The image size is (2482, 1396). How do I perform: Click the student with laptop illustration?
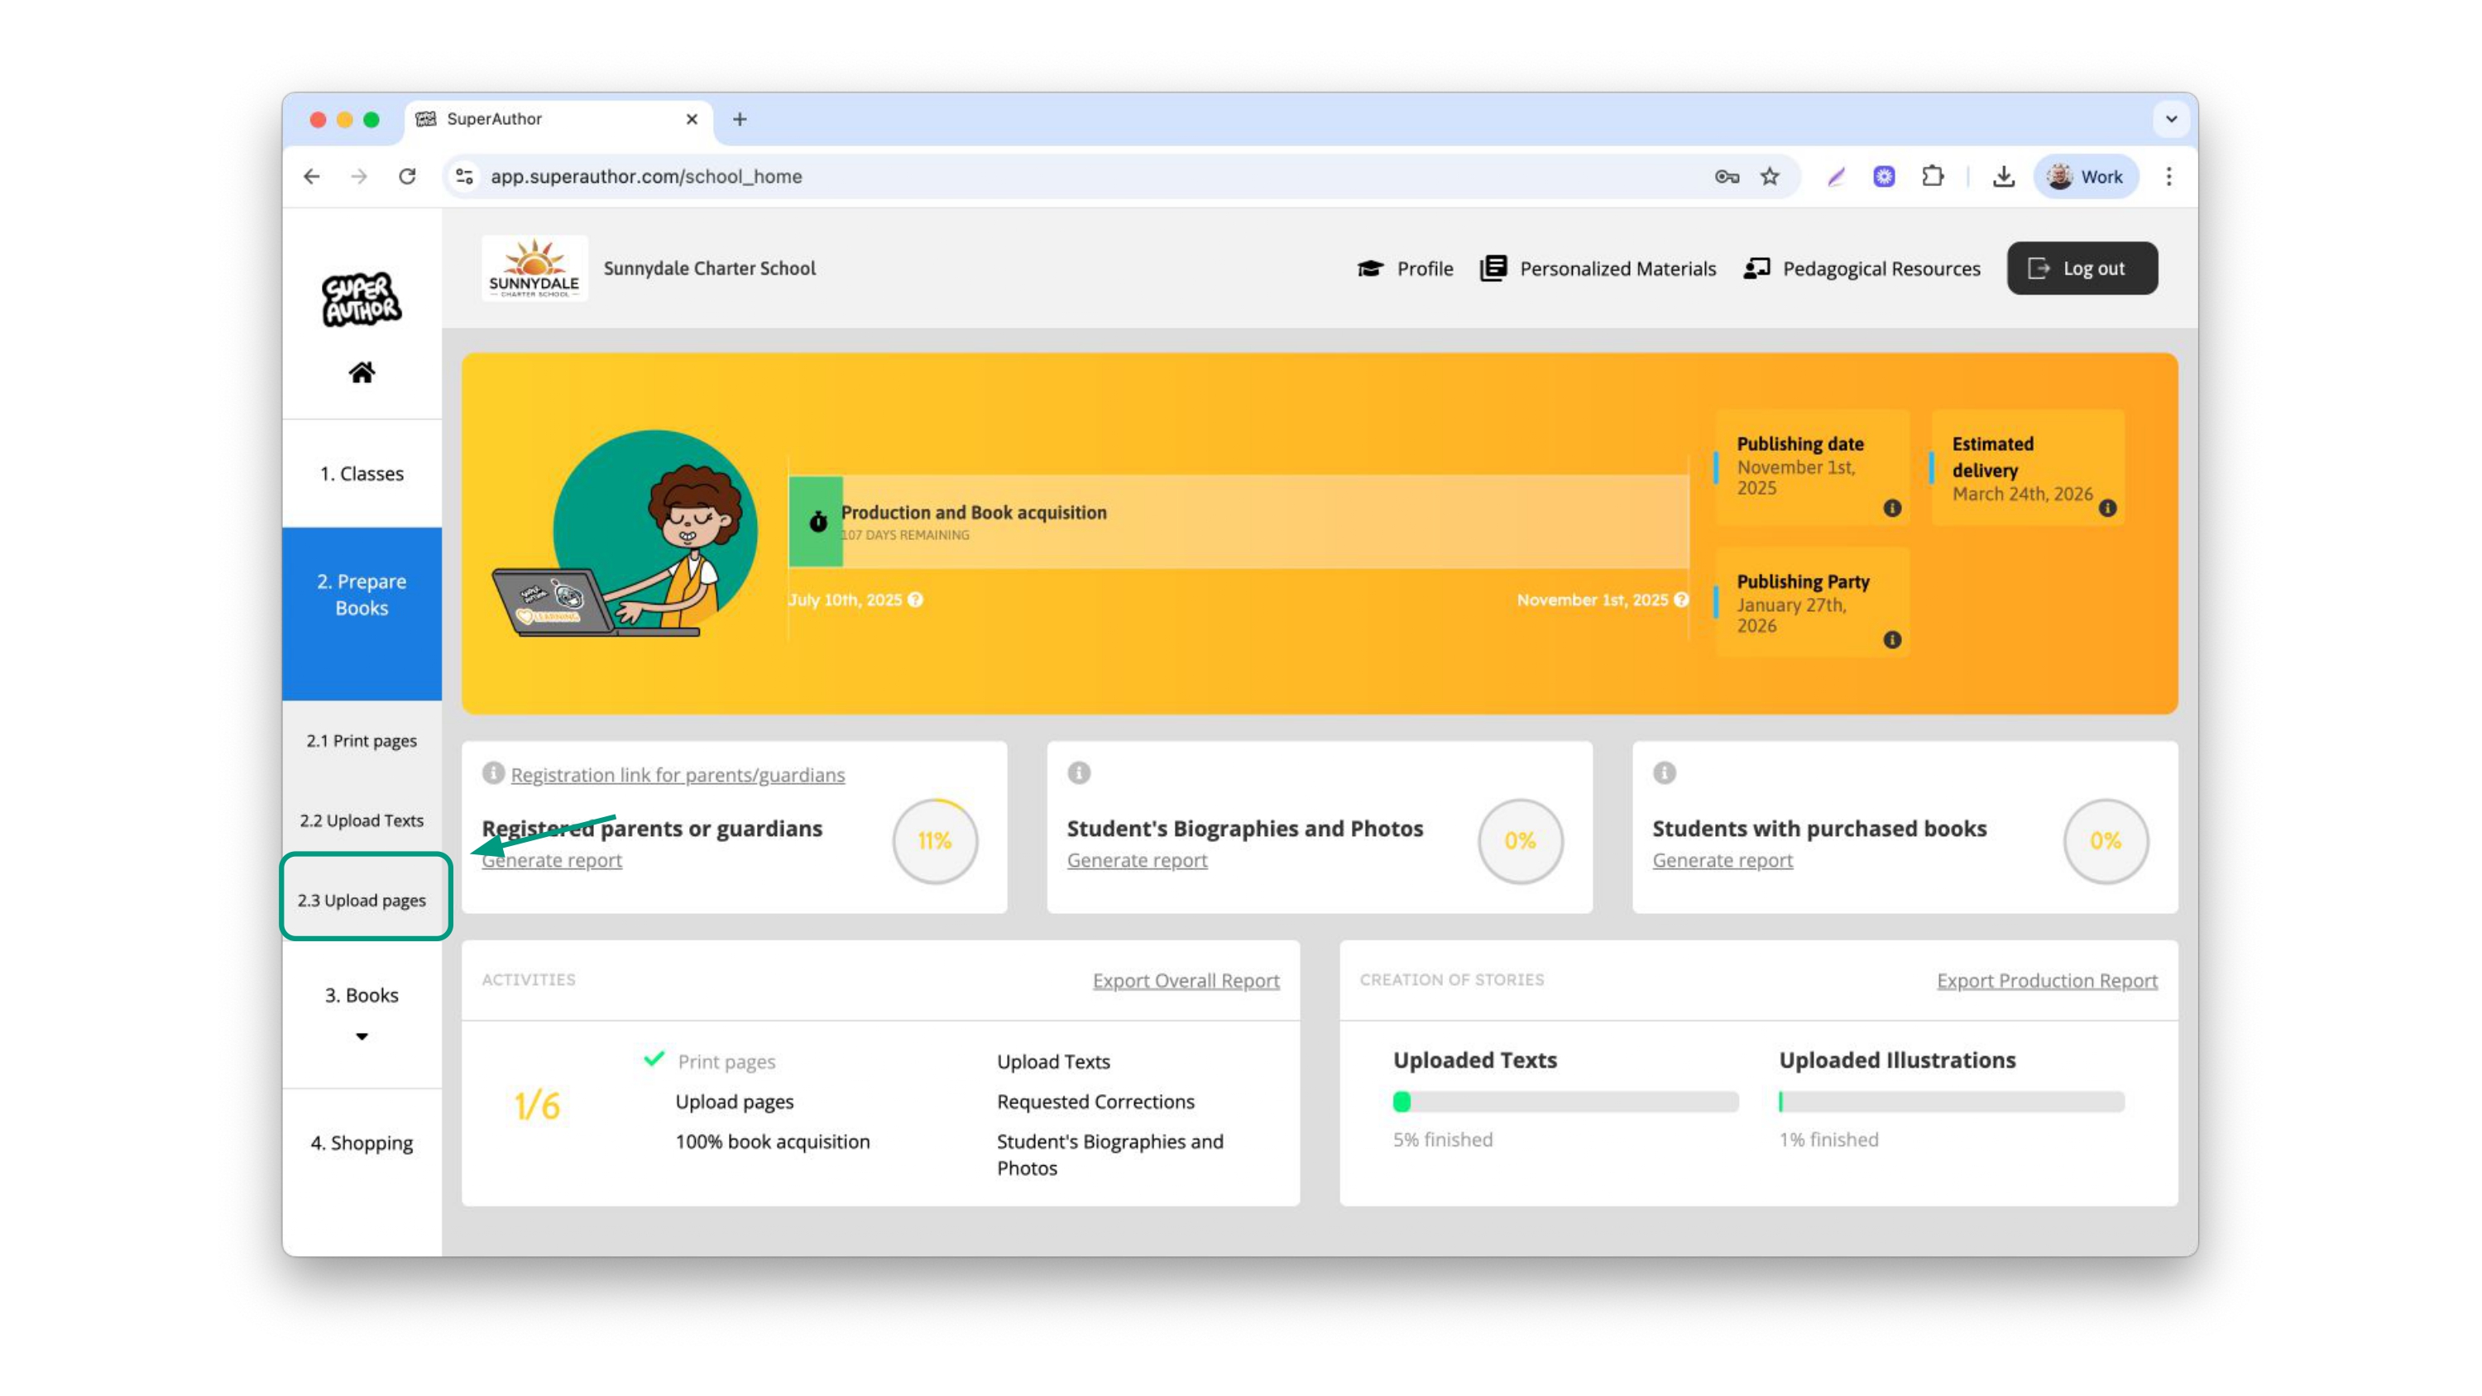[626, 533]
